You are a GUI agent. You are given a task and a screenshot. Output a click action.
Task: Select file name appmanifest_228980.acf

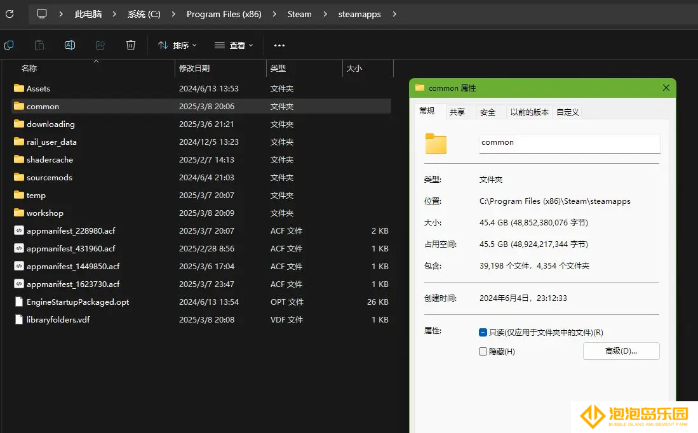point(70,231)
